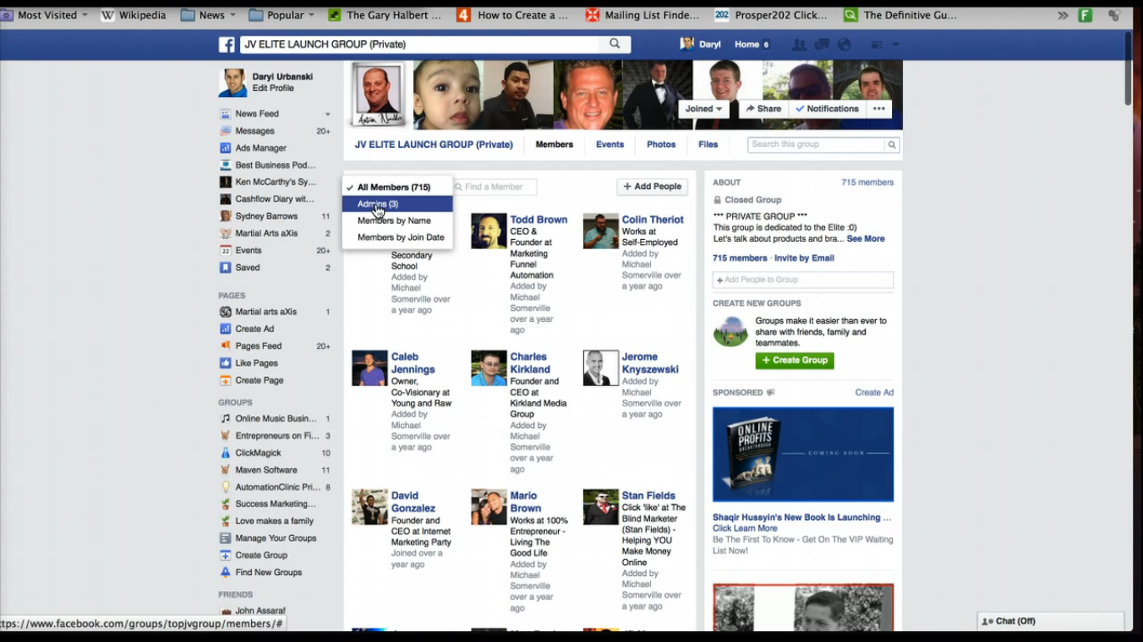
Task: Open Prosper202 Click bookmark
Action: [771, 15]
